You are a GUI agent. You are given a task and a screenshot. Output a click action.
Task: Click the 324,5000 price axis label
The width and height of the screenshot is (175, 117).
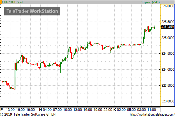click(x=168, y=54)
